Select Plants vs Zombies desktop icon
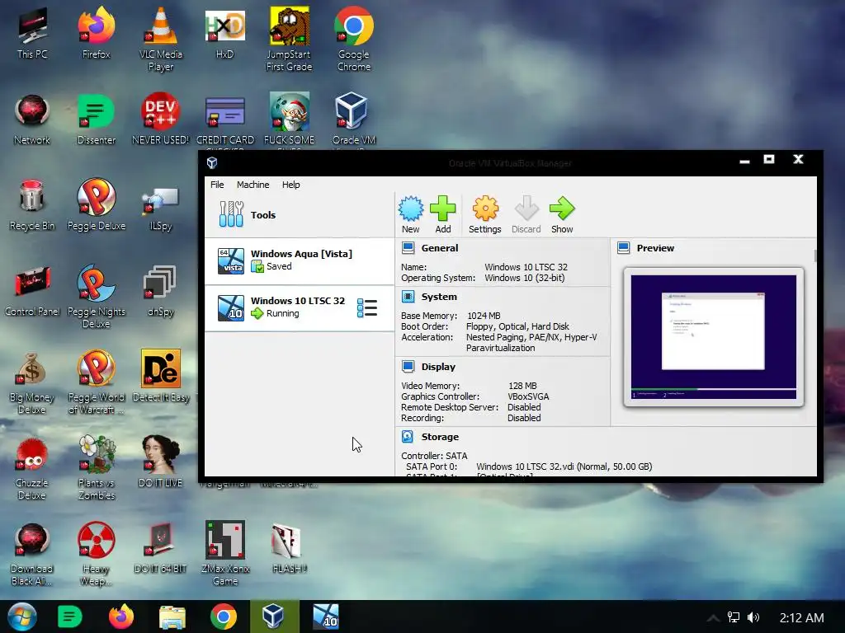This screenshot has width=845, height=633. point(97,467)
